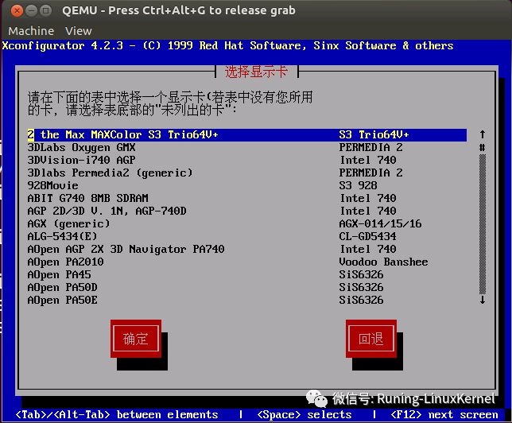Select the 3DLabs Oxygen GMX card
The width and height of the screenshot is (512, 423).
pos(246,147)
